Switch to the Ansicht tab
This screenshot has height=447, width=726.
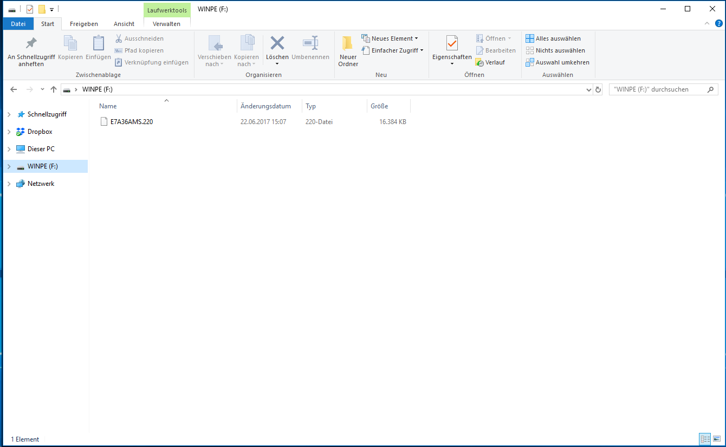pos(124,24)
